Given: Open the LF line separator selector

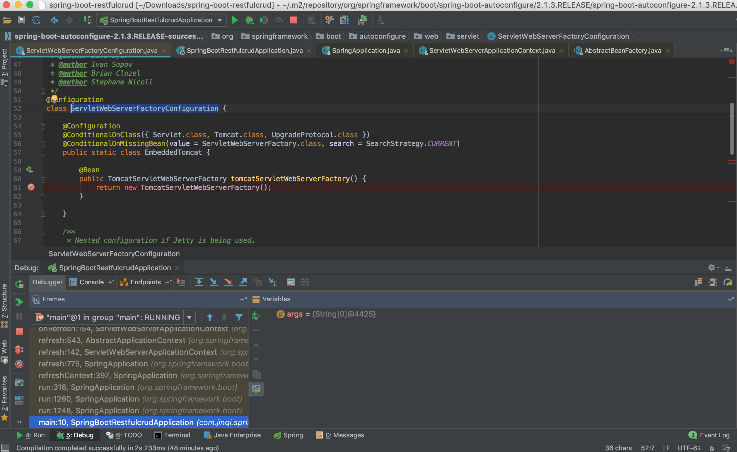Looking at the screenshot, I should (x=666, y=448).
